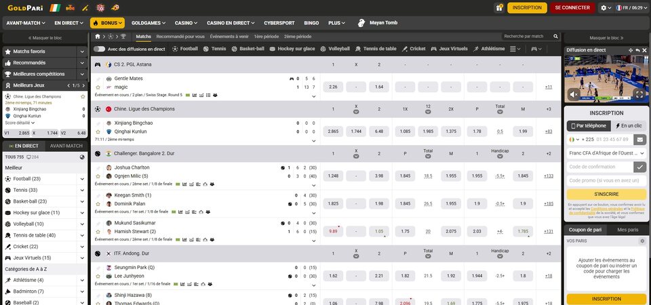Screen dimensions: 651x305
Task: Expand Score détaillé in Meilleurs Jeux card
Action: pos(20,123)
